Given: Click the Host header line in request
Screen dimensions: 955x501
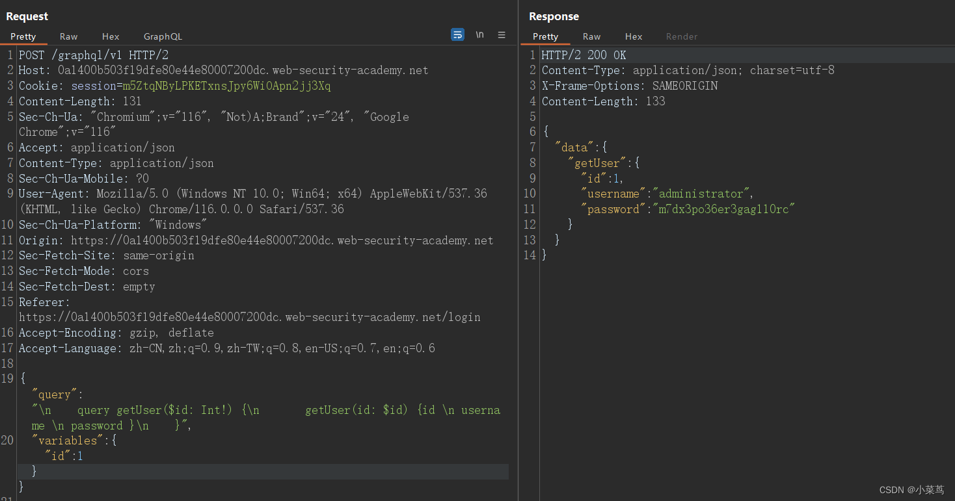Looking at the screenshot, I should pyautogui.click(x=224, y=70).
